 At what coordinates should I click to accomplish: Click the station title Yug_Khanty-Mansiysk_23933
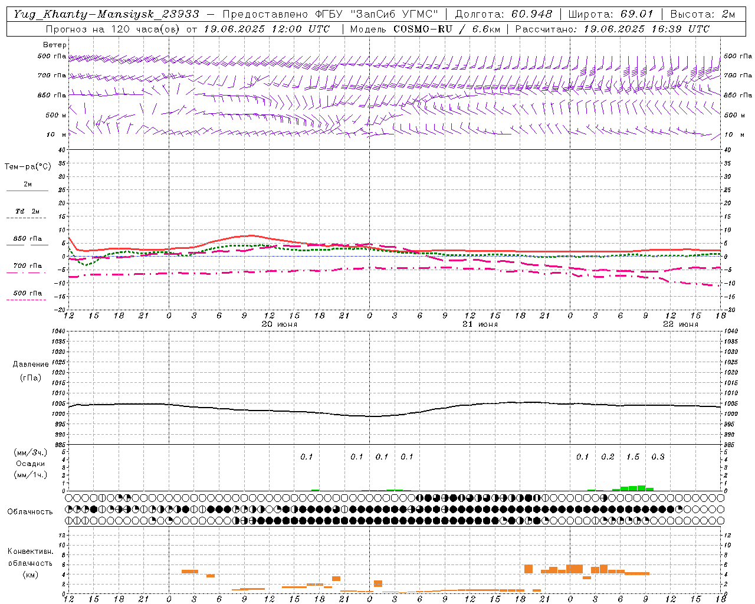coord(107,14)
